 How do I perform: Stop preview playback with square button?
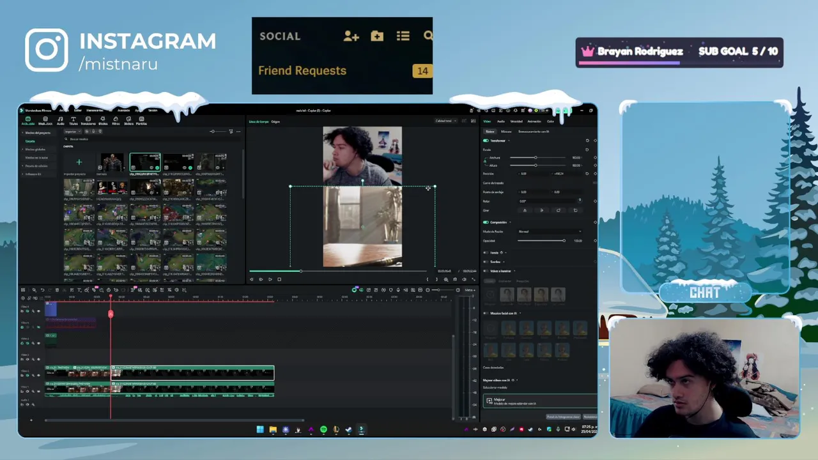coord(279,279)
